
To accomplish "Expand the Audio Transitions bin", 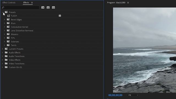I will (2, 56).
